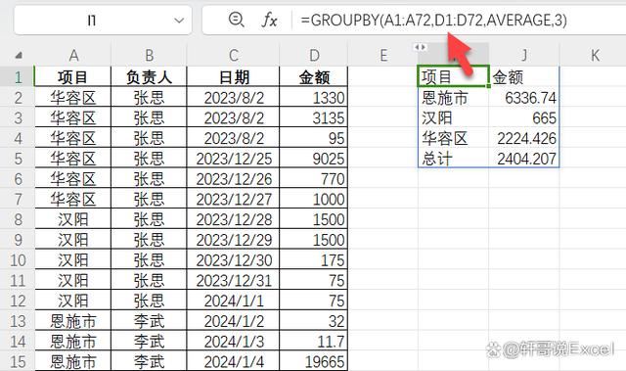Click cell with amount 3135
The width and height of the screenshot is (626, 371).
click(314, 117)
